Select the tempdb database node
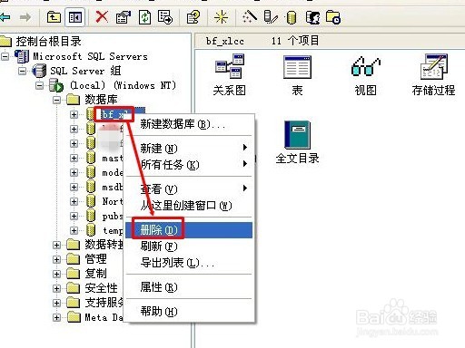465x348 pixels. (x=113, y=230)
